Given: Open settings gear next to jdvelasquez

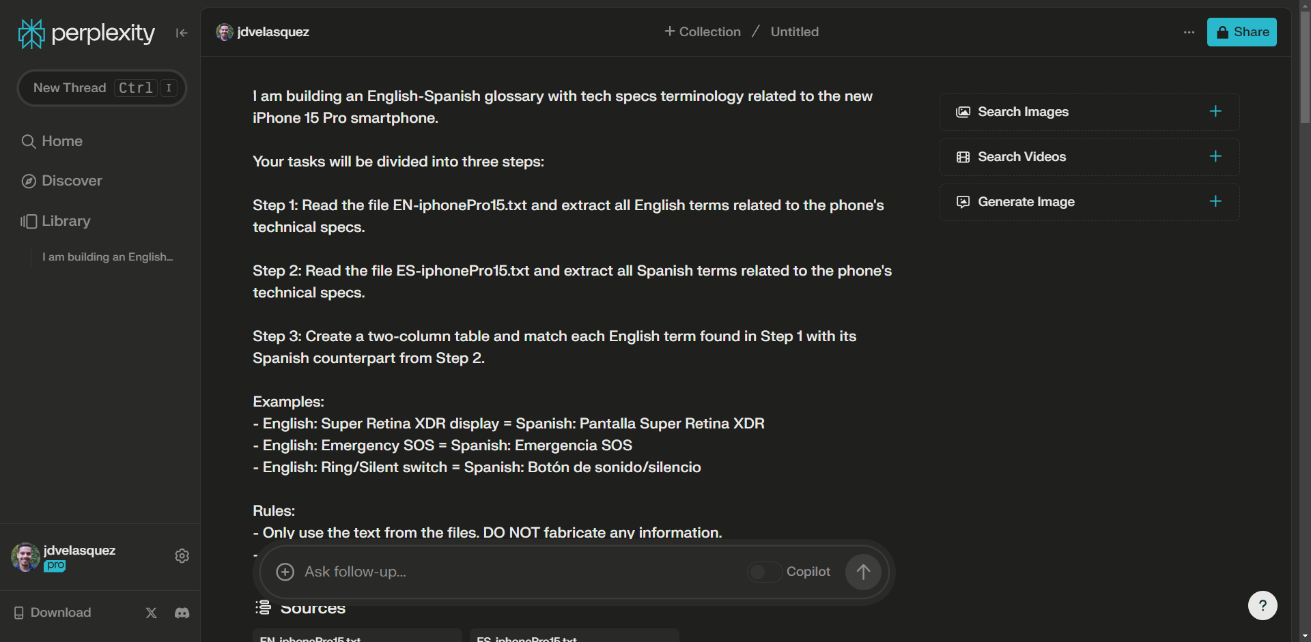Looking at the screenshot, I should 182,556.
